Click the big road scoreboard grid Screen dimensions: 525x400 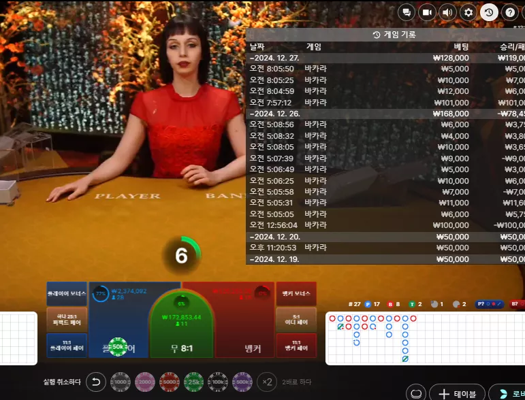click(425, 338)
